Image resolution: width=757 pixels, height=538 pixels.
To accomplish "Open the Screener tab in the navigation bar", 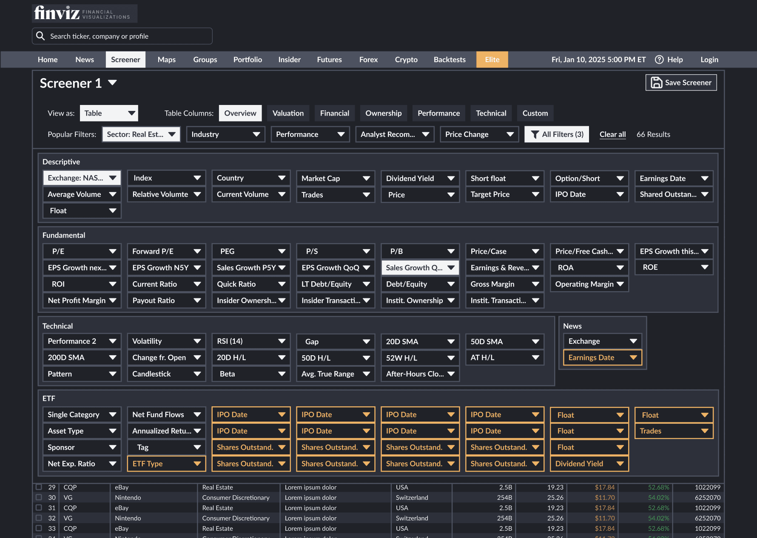I will click(125, 59).
